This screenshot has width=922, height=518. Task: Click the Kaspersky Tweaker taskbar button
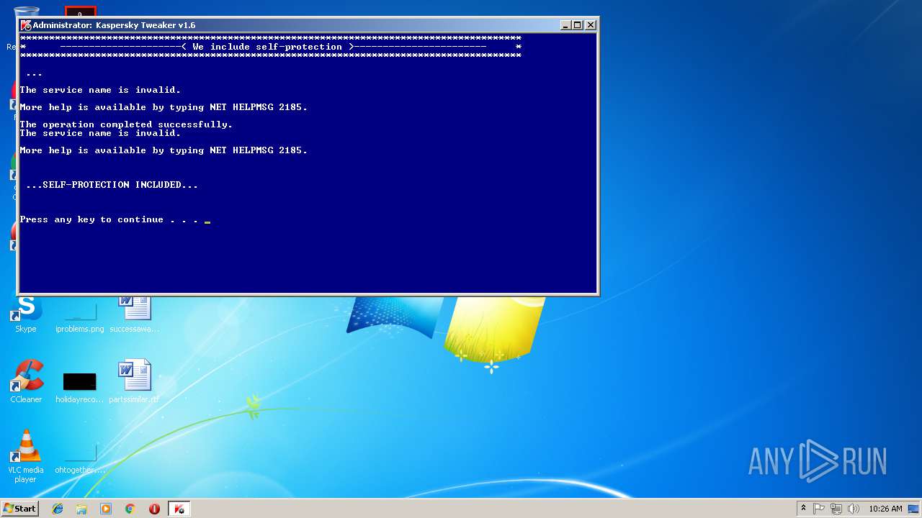pyautogui.click(x=179, y=509)
